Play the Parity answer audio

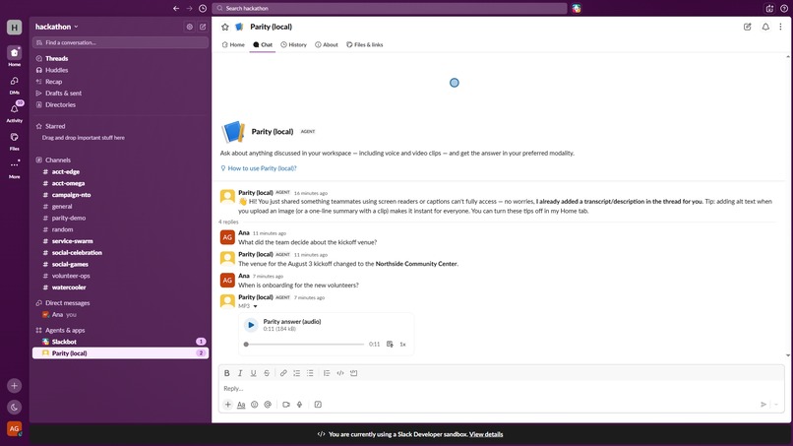[x=251, y=325]
